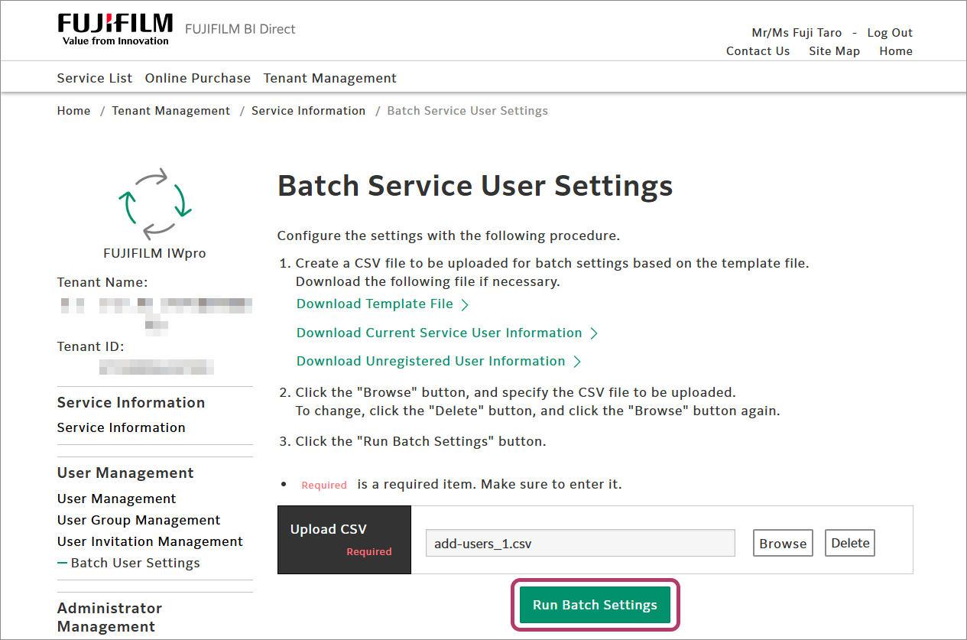Viewport: 967px width, 640px height.
Task: Open the Online Purchase menu
Action: pos(198,78)
